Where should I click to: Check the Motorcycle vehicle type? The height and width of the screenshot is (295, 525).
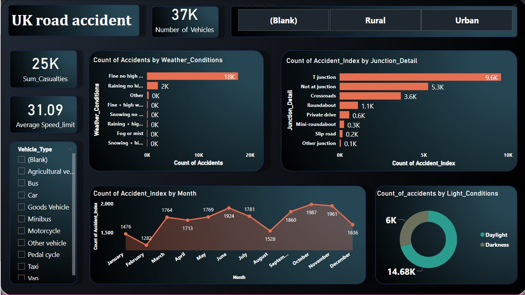(21, 230)
